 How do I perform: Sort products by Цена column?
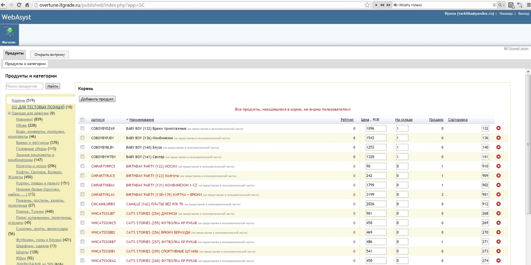[x=365, y=120]
